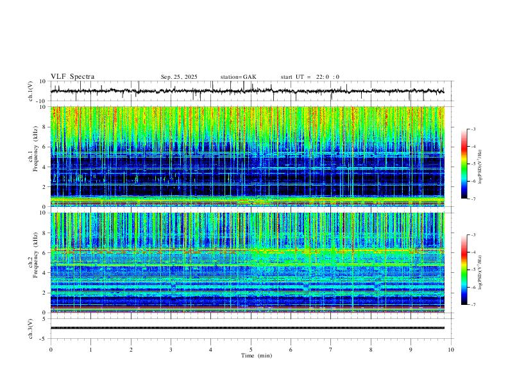Click the "6" kHz tick on ch.1 frequency axis
Screen dimensions: 508x392
click(x=44, y=147)
